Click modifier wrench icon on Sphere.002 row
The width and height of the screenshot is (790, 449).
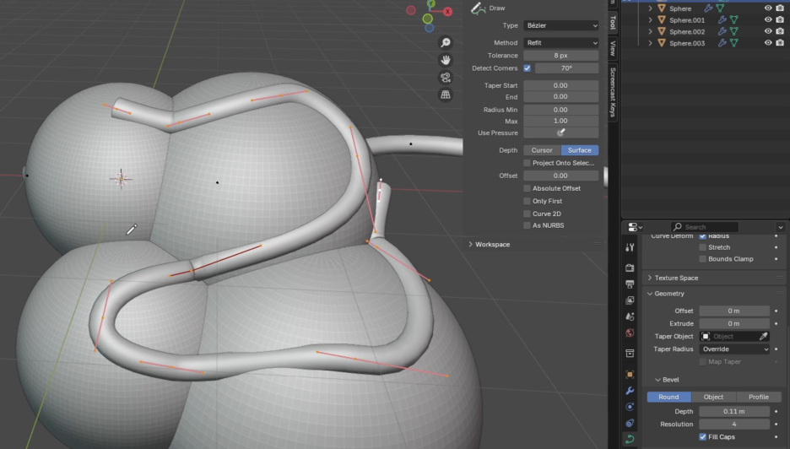722,31
